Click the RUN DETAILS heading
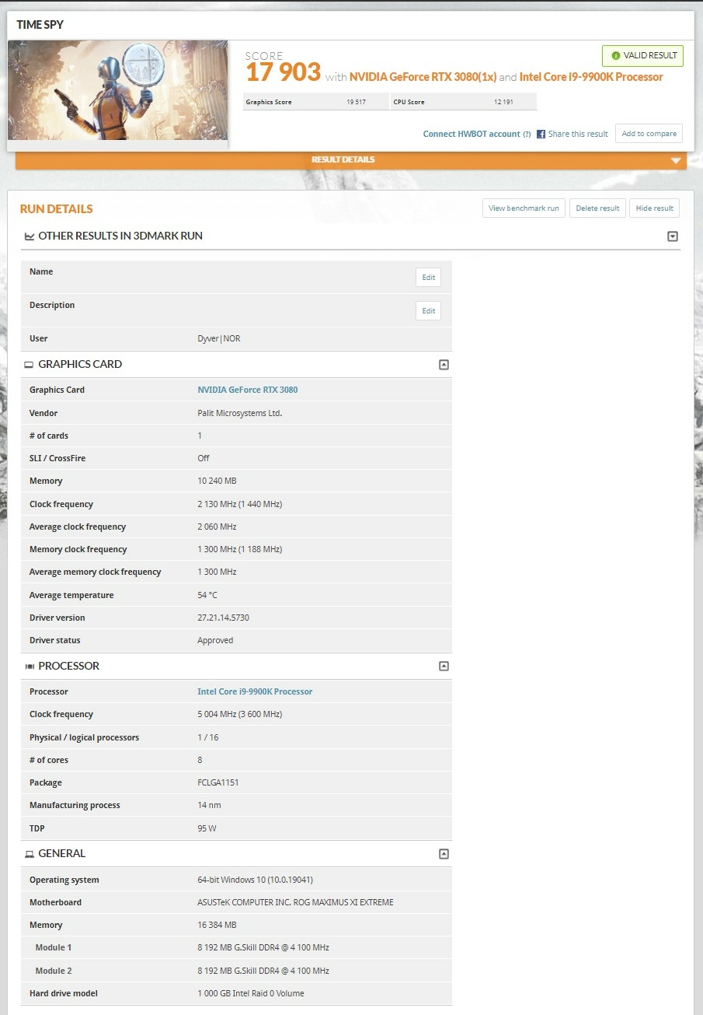This screenshot has height=1015, width=703. (x=57, y=209)
